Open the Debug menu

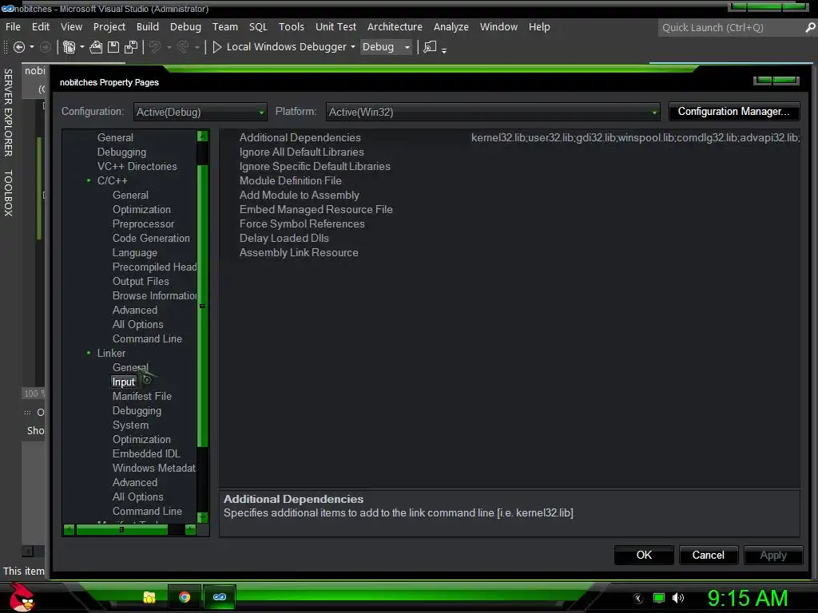coord(185,26)
